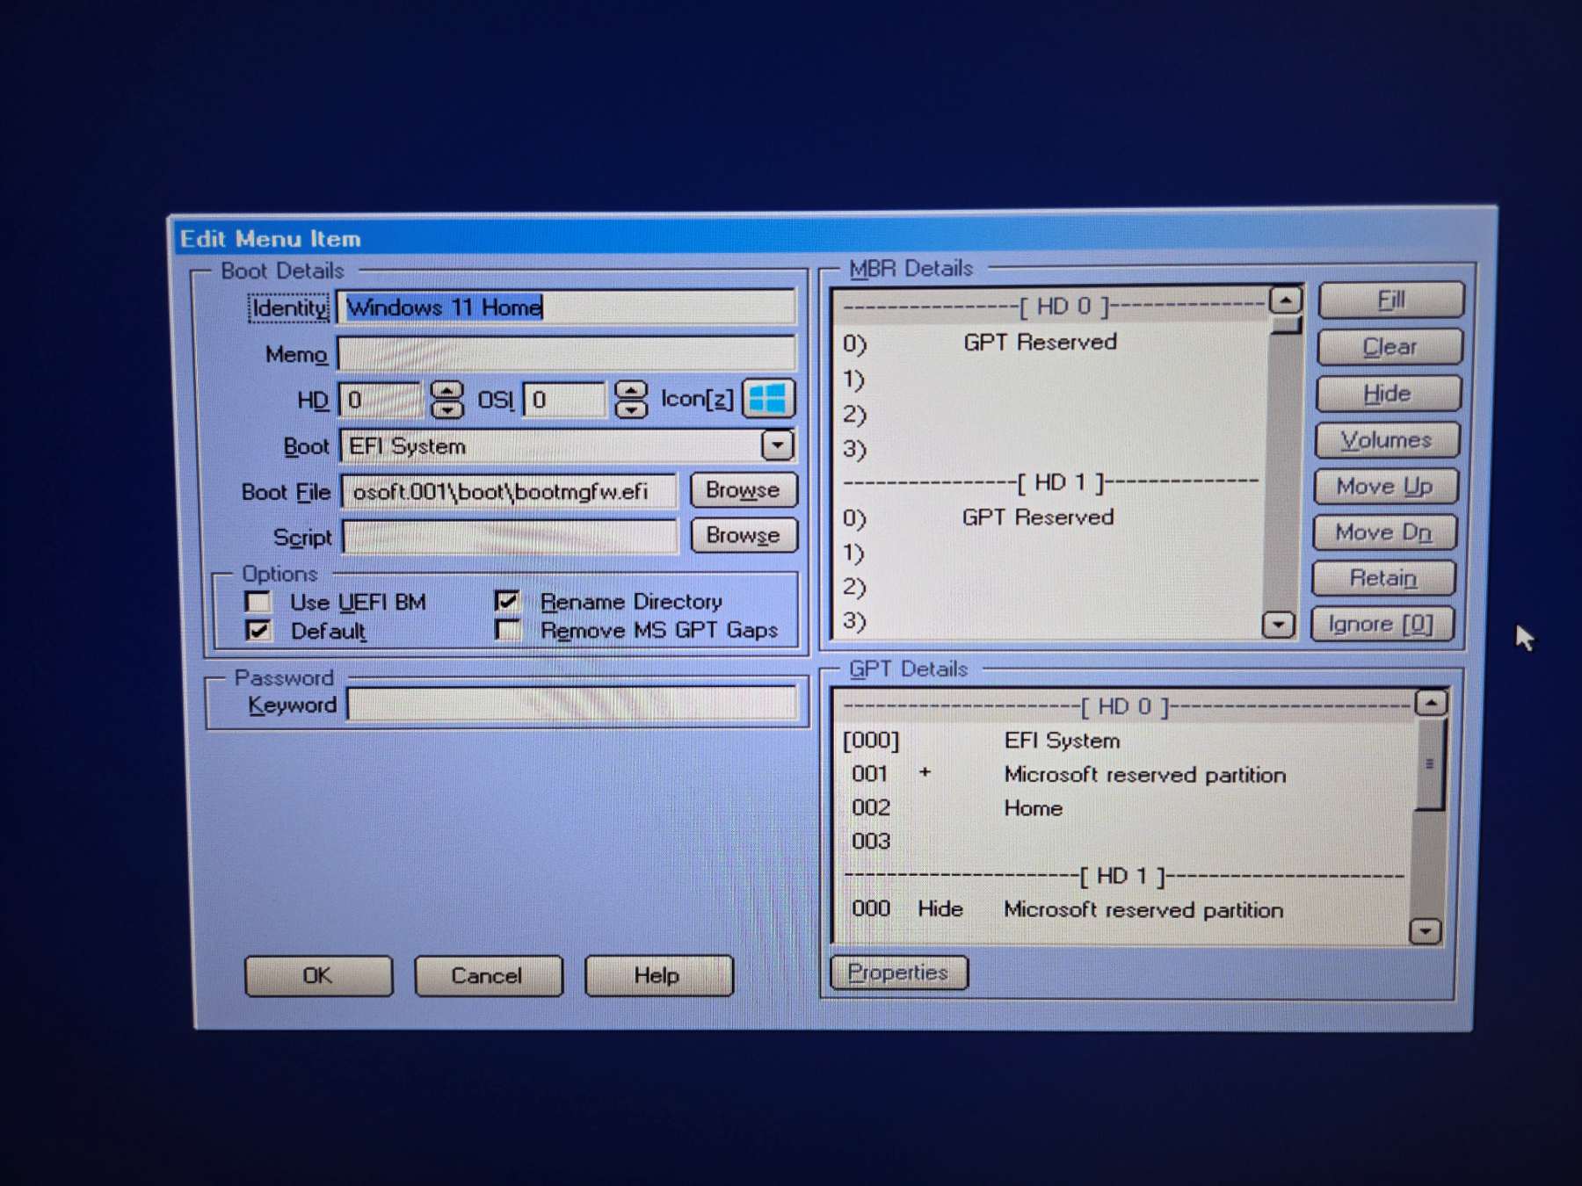The image size is (1582, 1186).
Task: Click the Fill button
Action: coord(1391,300)
